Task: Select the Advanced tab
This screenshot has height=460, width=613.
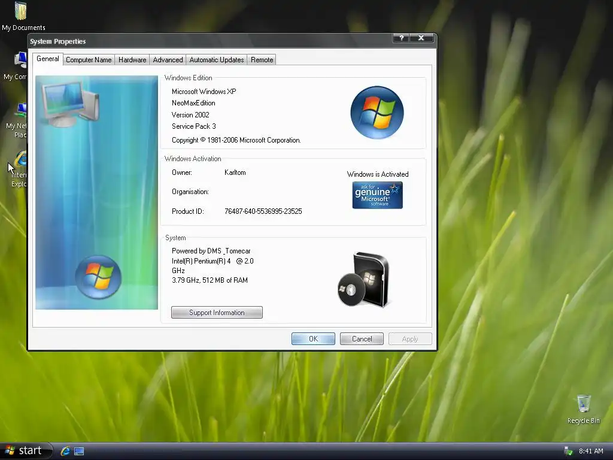Action: 168,60
